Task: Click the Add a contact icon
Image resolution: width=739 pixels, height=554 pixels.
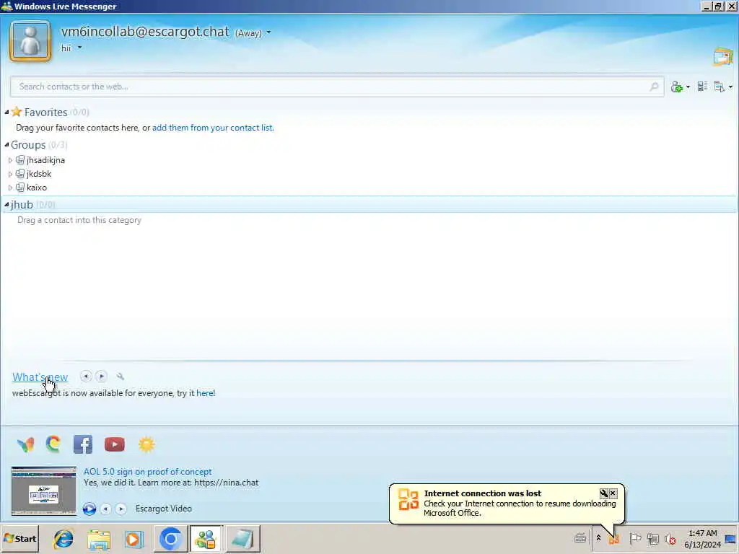Action: pyautogui.click(x=677, y=87)
